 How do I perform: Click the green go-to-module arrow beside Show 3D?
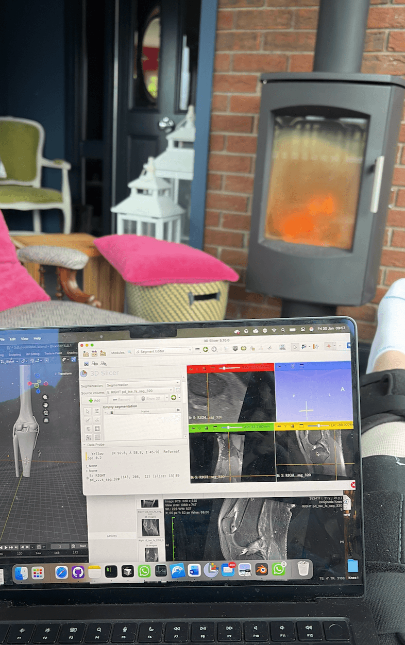pyautogui.click(x=173, y=398)
